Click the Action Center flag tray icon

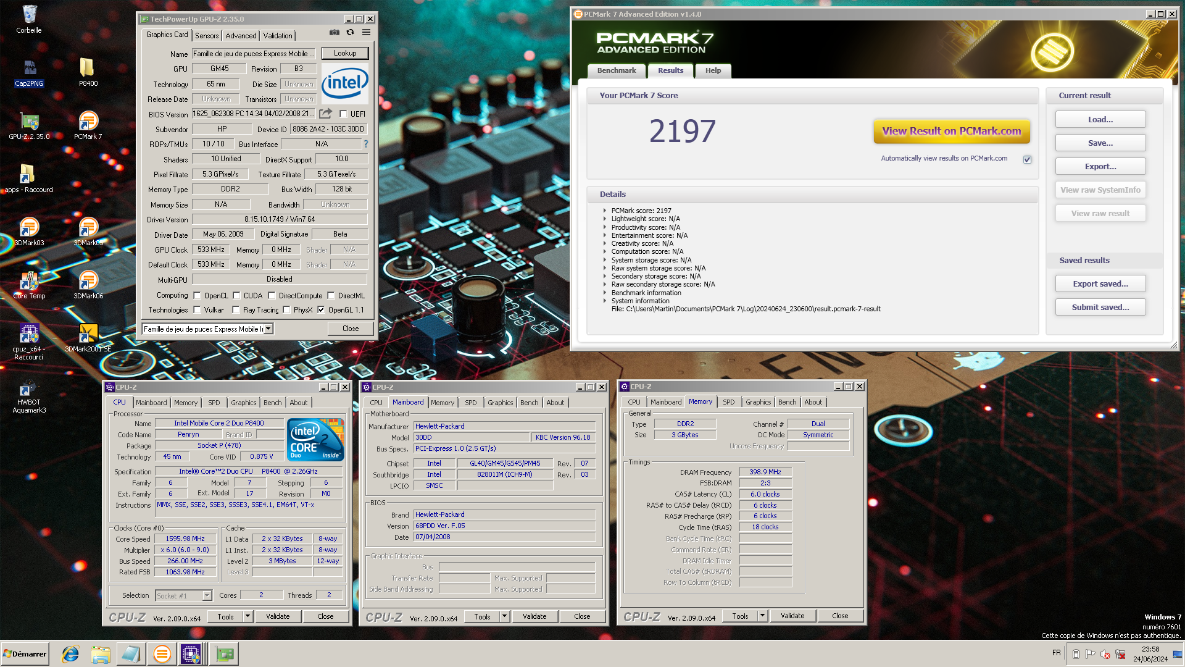[x=1091, y=654]
